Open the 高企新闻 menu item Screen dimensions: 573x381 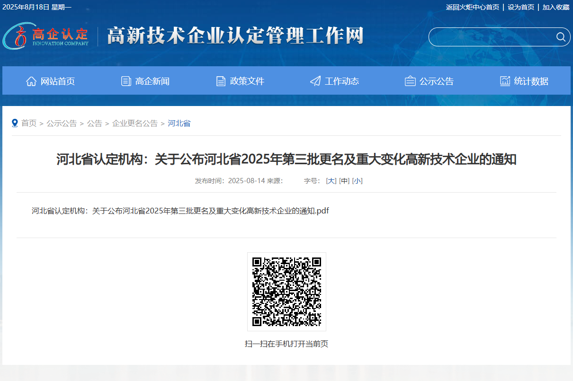(x=145, y=81)
